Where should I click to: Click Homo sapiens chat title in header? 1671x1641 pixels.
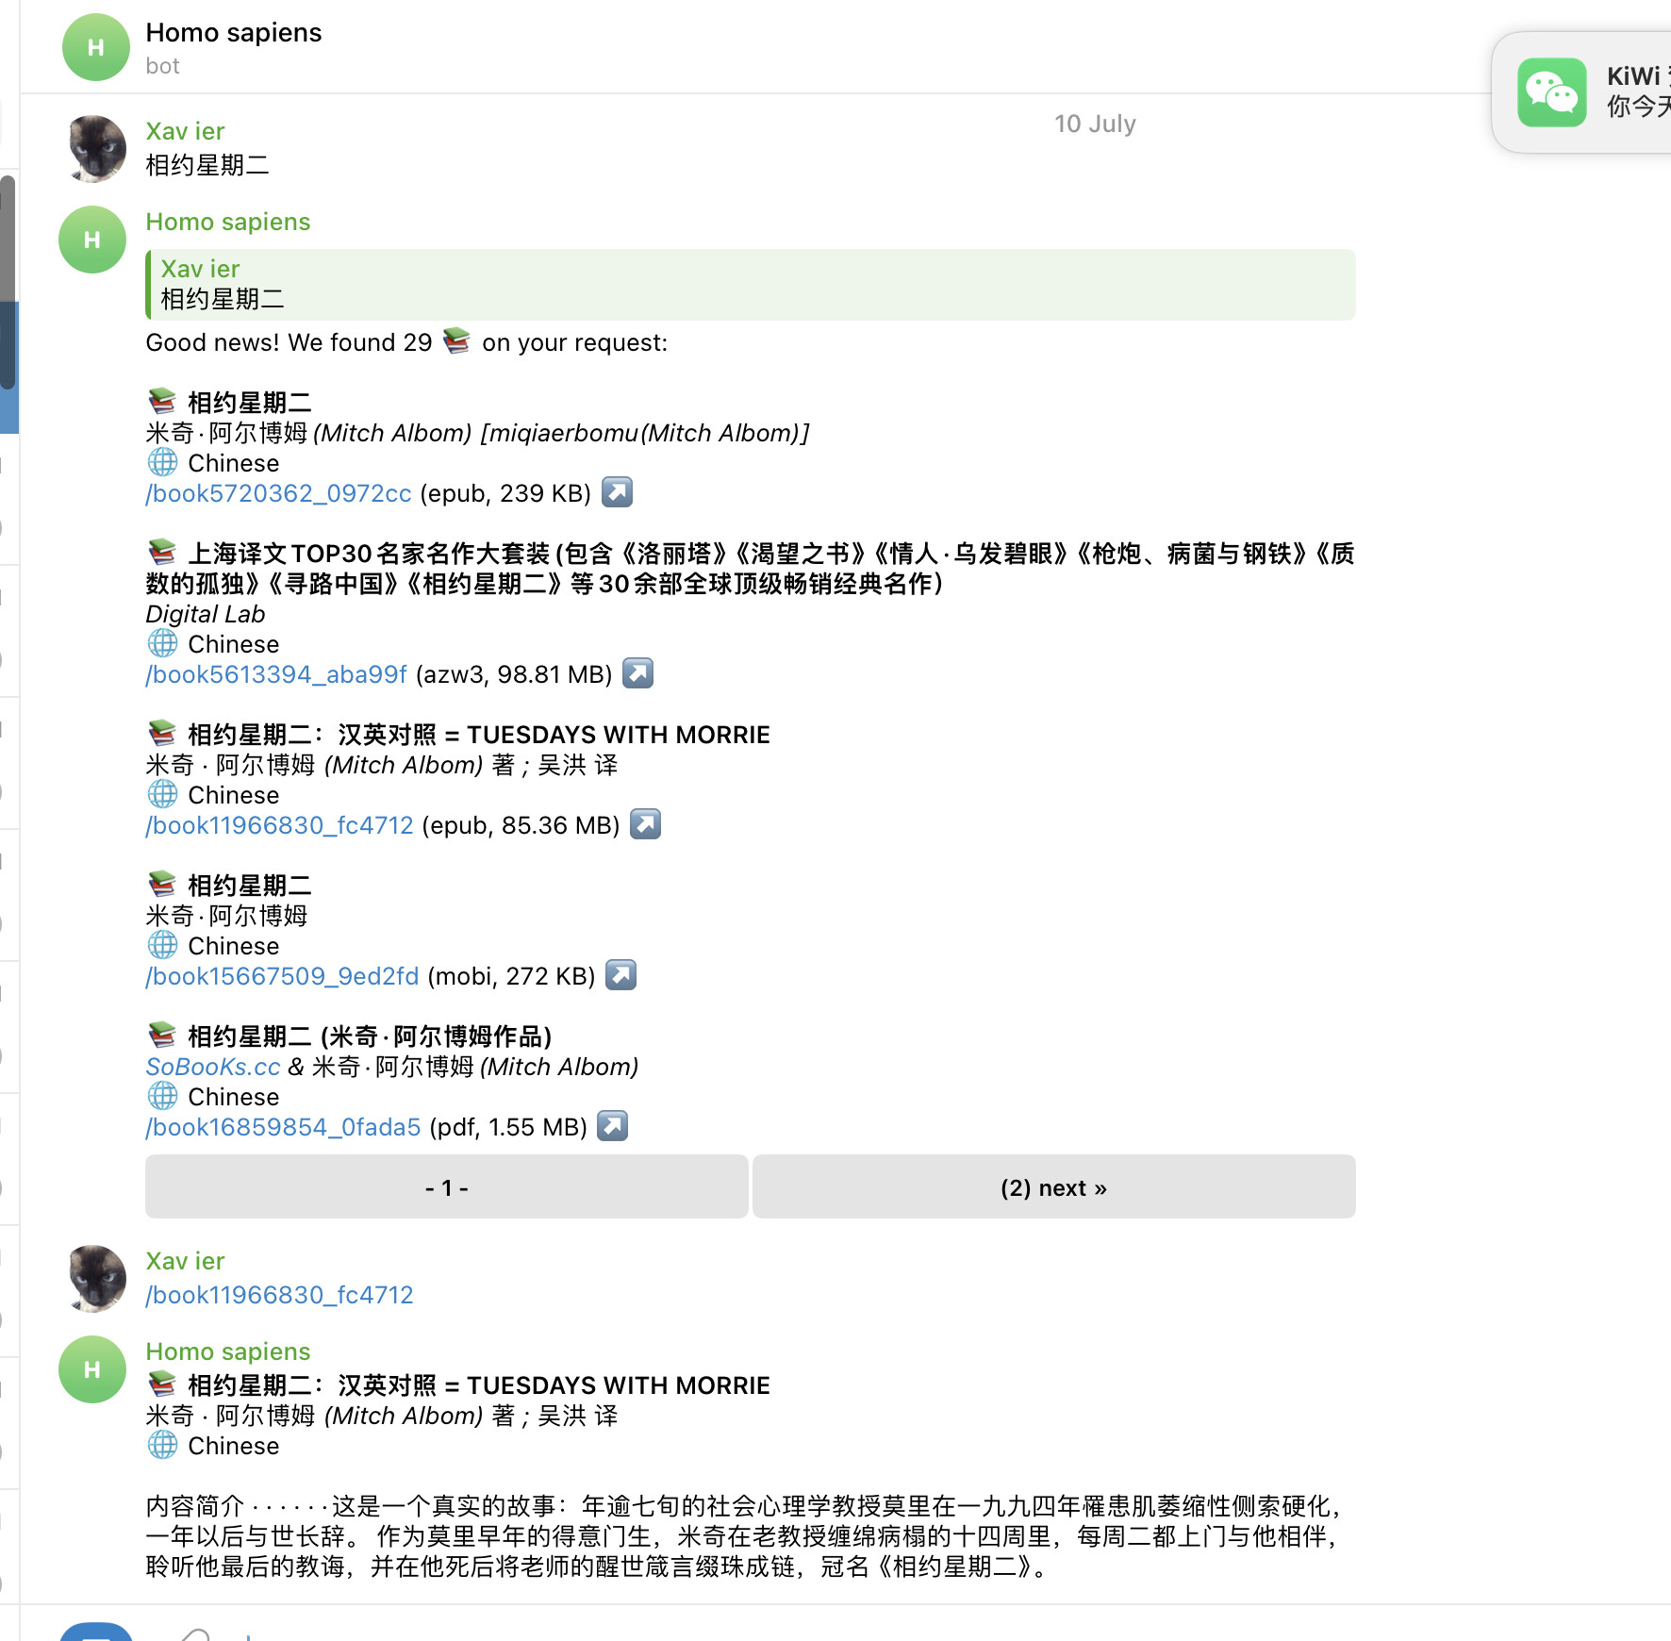tap(234, 33)
